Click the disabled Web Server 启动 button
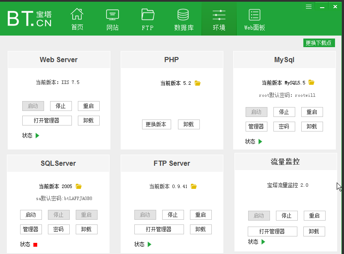344x254 pixels. [33, 106]
